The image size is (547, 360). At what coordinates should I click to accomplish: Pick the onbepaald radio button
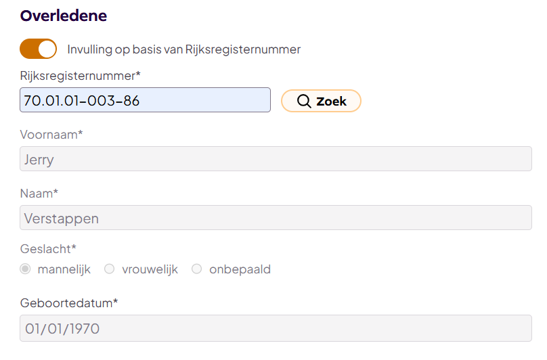click(x=196, y=269)
